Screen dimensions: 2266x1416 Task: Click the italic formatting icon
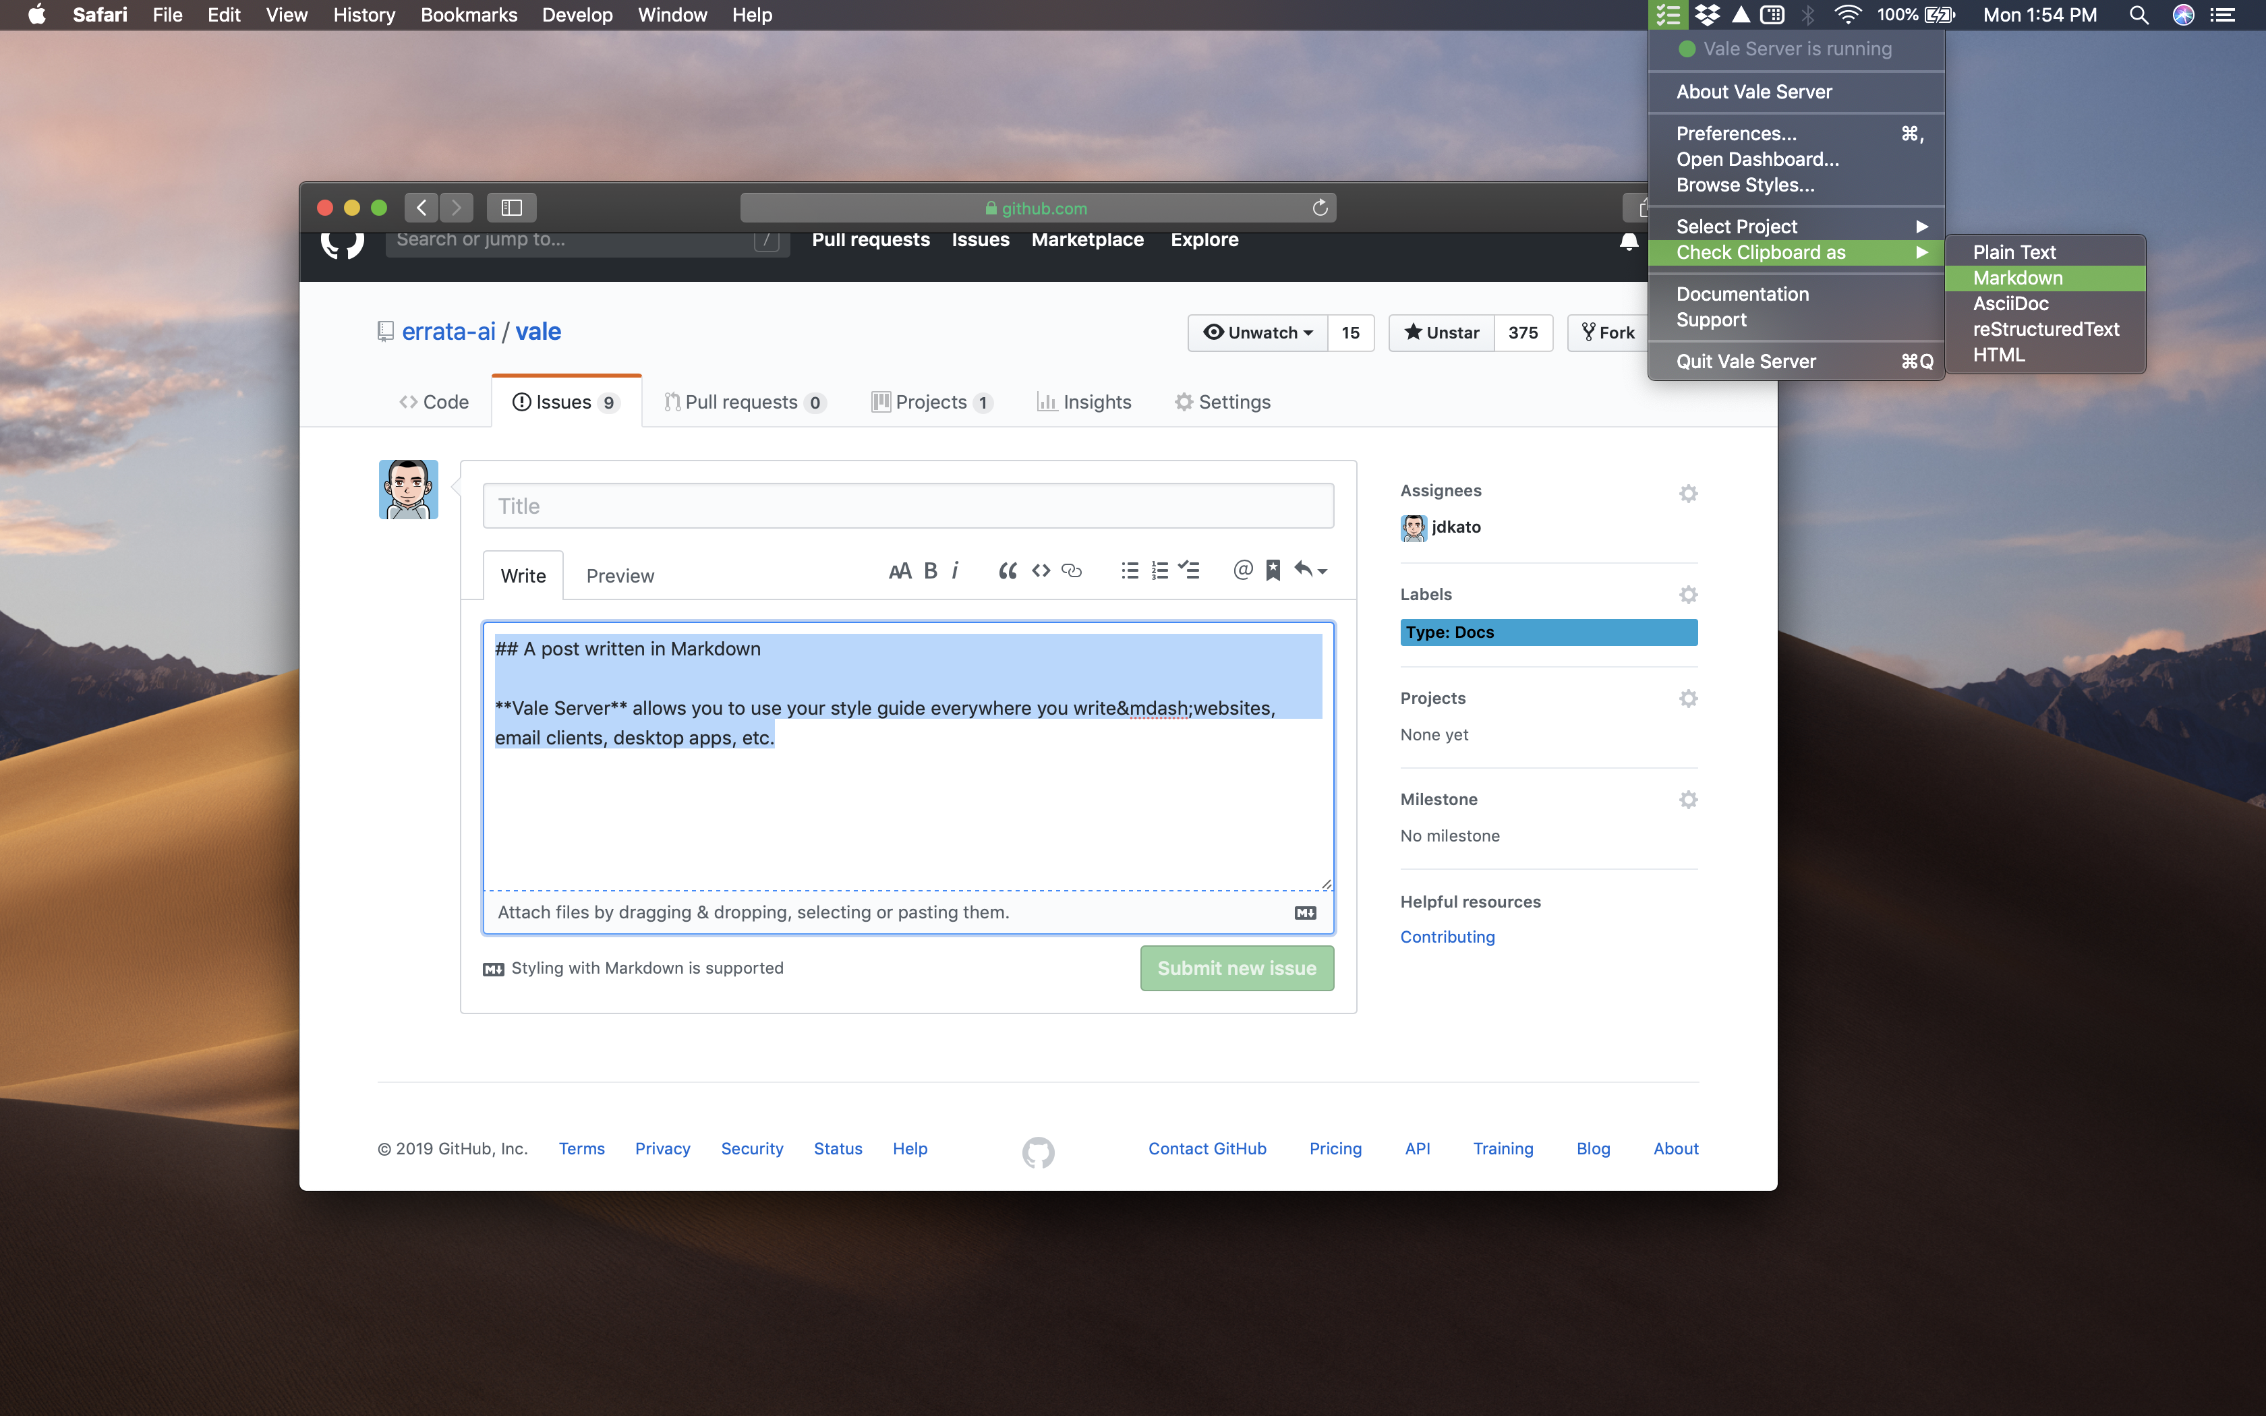[x=955, y=570]
